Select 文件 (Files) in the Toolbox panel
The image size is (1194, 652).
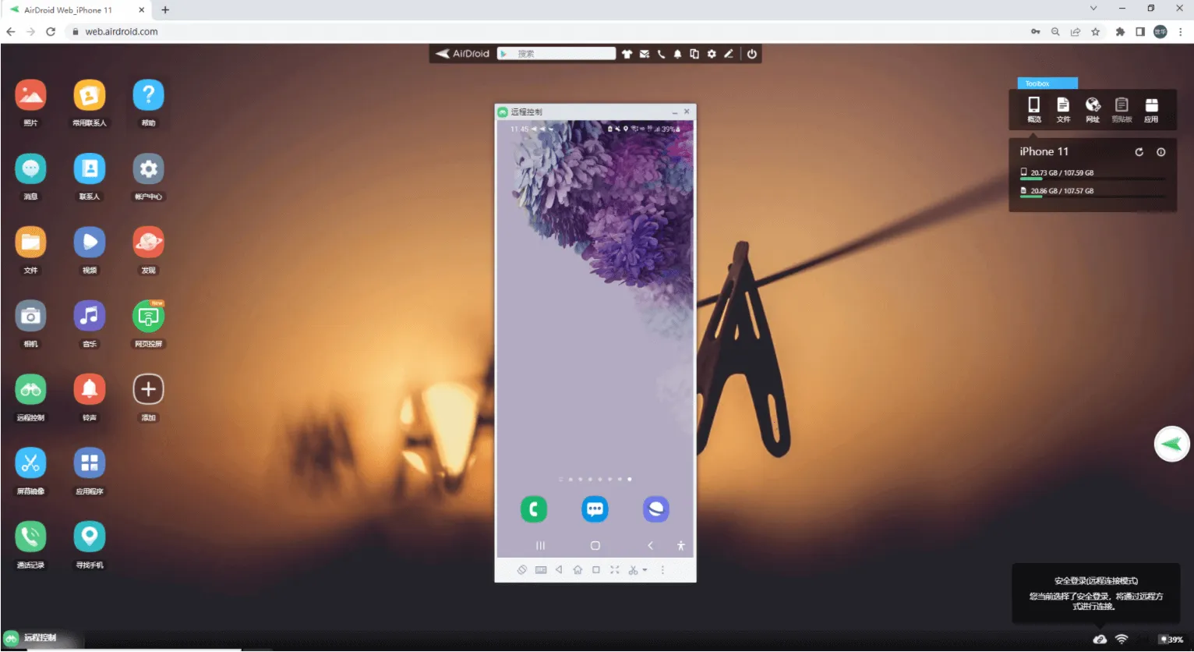tap(1063, 108)
